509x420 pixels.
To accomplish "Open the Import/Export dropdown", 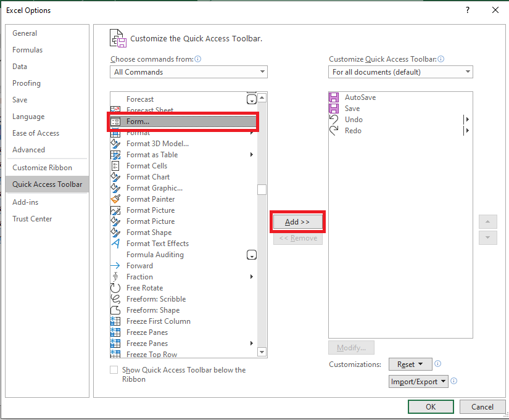I will pos(418,381).
